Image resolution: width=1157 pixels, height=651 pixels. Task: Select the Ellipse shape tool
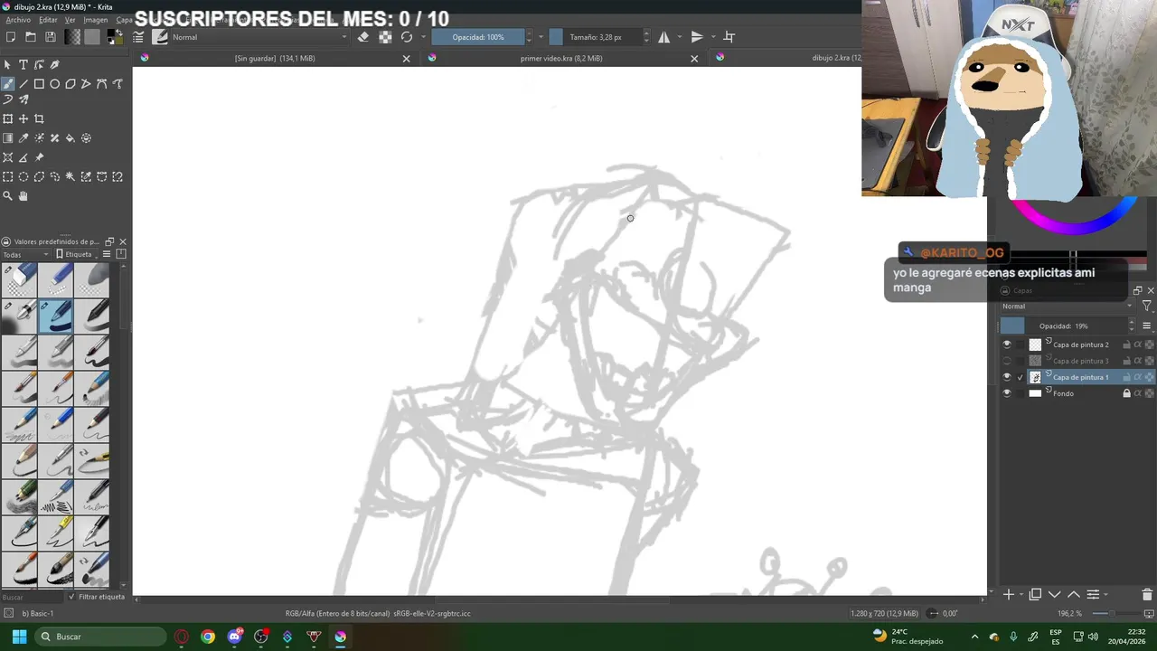54,84
